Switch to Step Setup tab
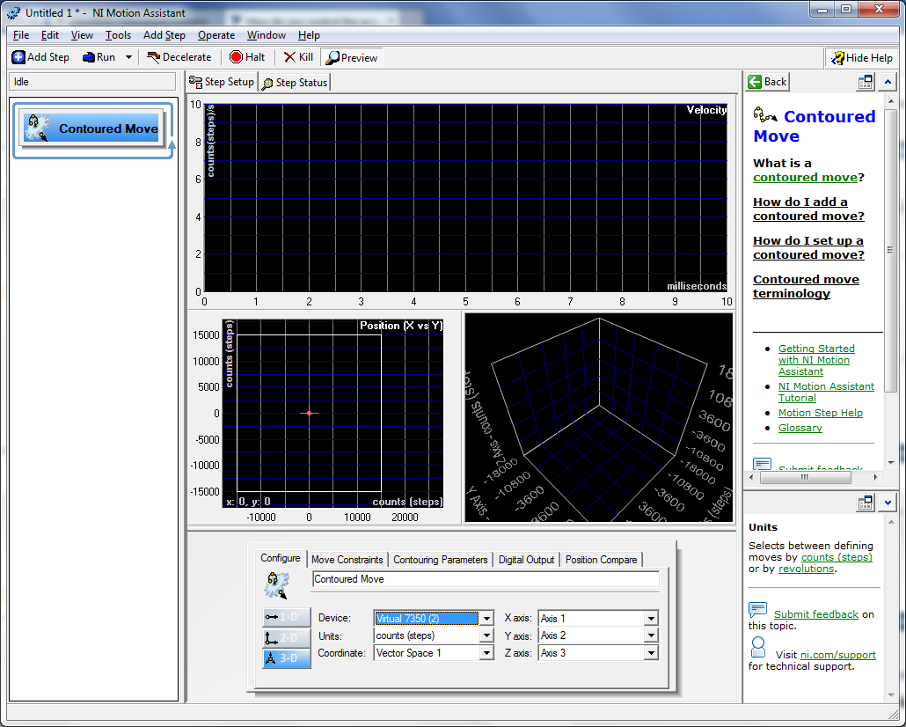 (x=222, y=82)
